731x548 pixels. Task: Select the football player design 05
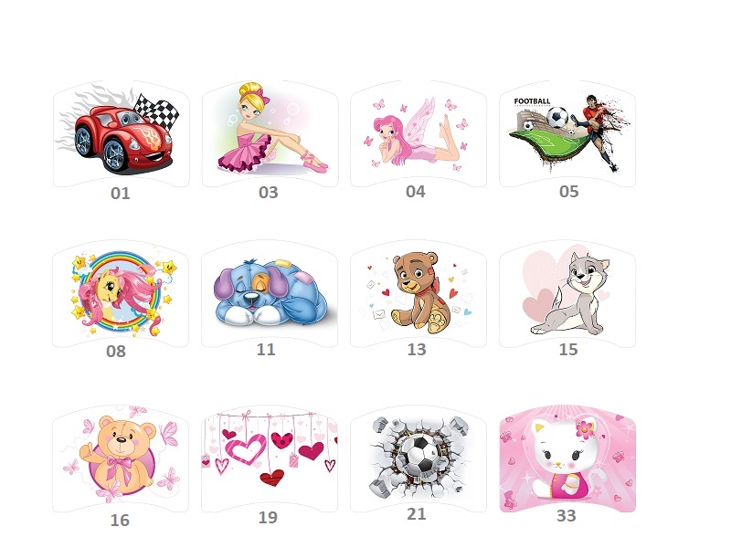point(567,134)
